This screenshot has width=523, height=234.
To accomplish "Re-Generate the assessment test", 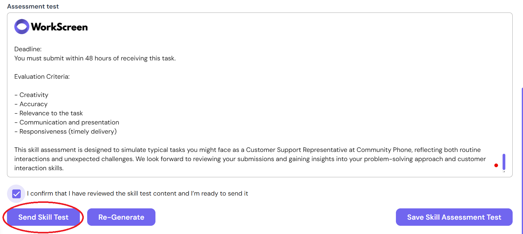I will click(x=121, y=217).
